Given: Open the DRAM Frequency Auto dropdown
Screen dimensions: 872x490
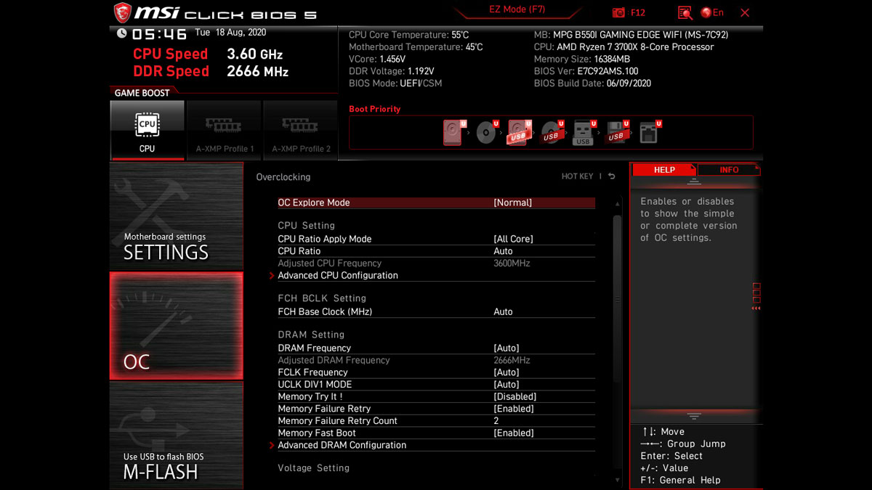Looking at the screenshot, I should 436,348.
